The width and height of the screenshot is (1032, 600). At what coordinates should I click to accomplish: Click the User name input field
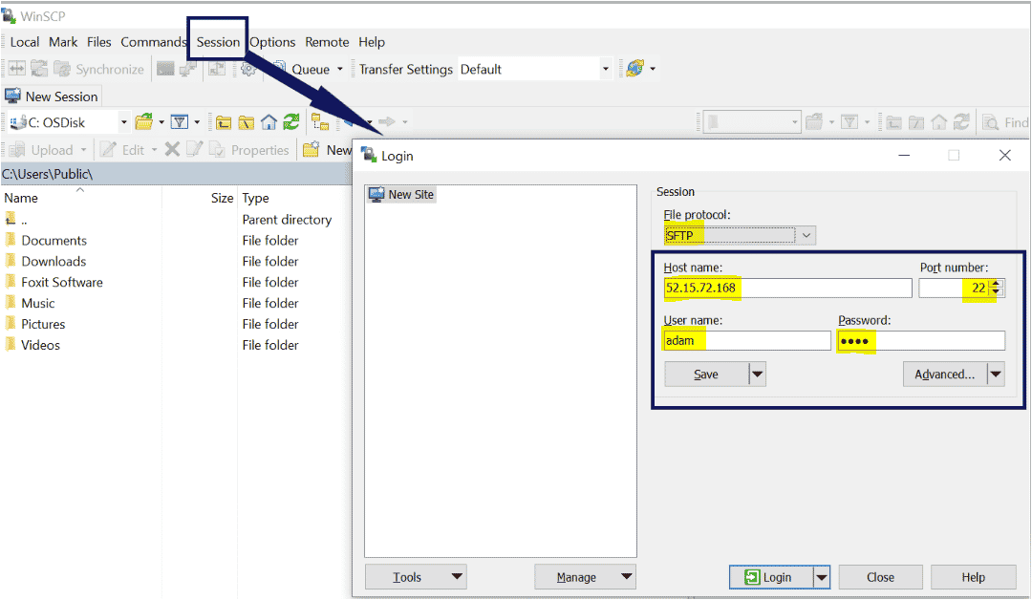pos(747,340)
